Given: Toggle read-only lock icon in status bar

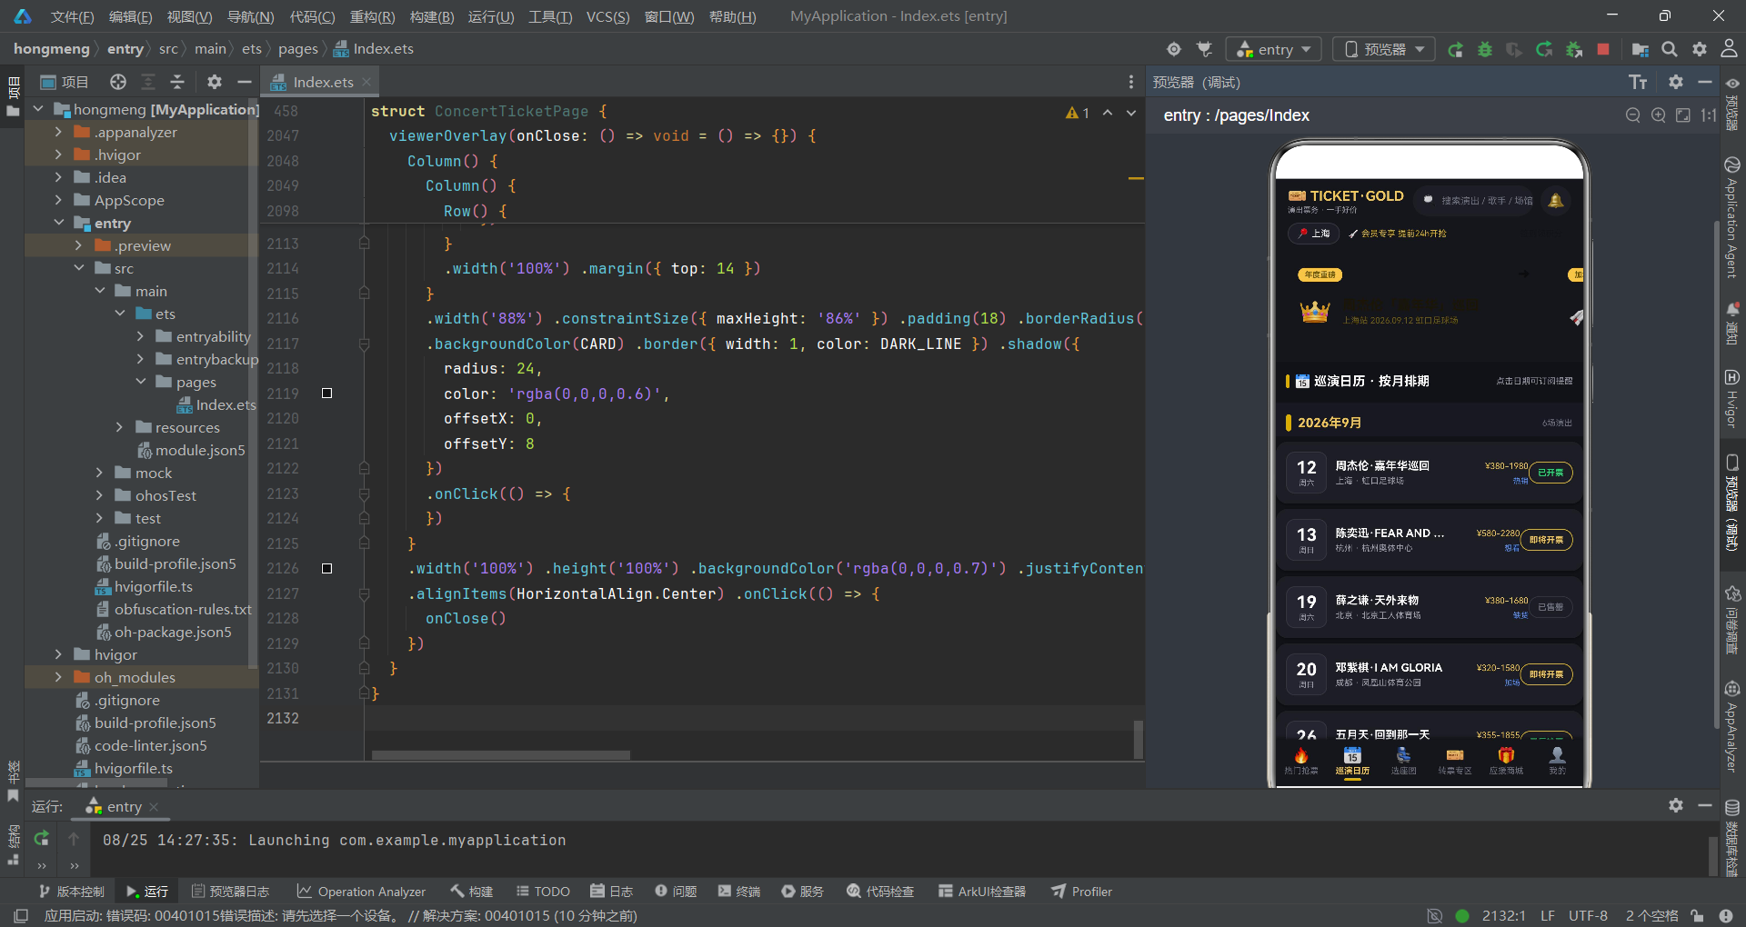Looking at the screenshot, I should tap(1697, 915).
